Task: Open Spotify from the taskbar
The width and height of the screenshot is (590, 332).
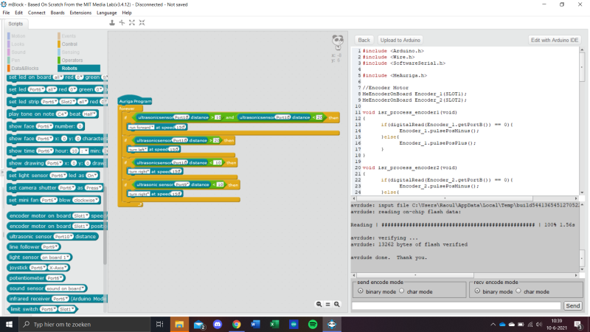Action: (x=313, y=324)
